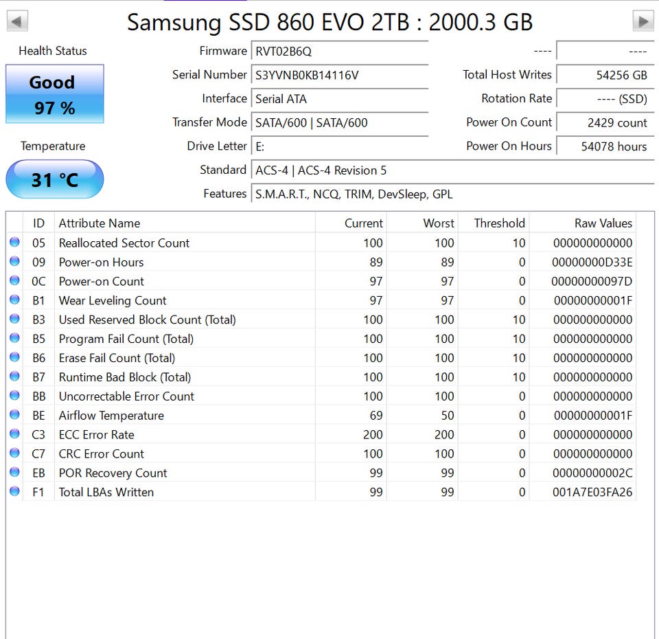Go to next disk with right arrow
The image size is (659, 639).
click(643, 21)
